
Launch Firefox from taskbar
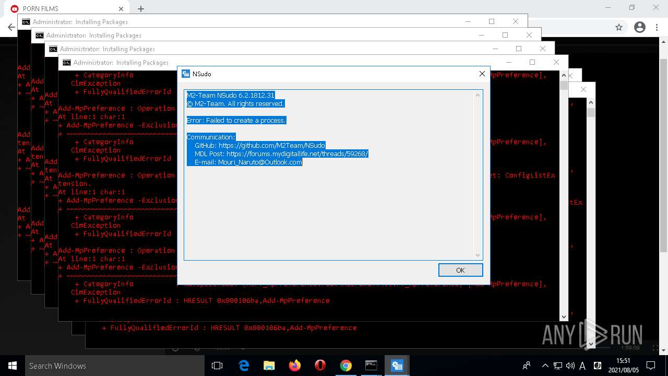tap(295, 366)
